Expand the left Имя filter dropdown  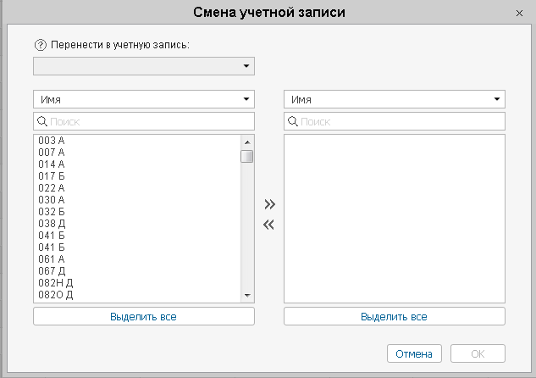(144, 99)
